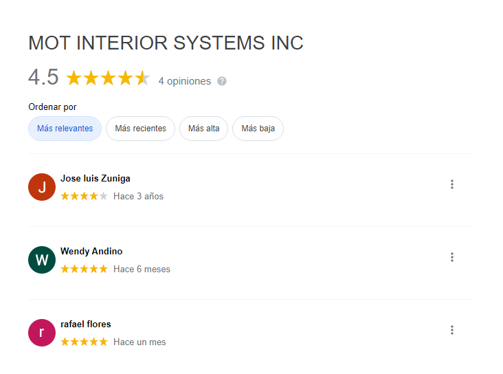
Task: Open options menu for Jose luis Zuniga review
Action: [x=452, y=184]
